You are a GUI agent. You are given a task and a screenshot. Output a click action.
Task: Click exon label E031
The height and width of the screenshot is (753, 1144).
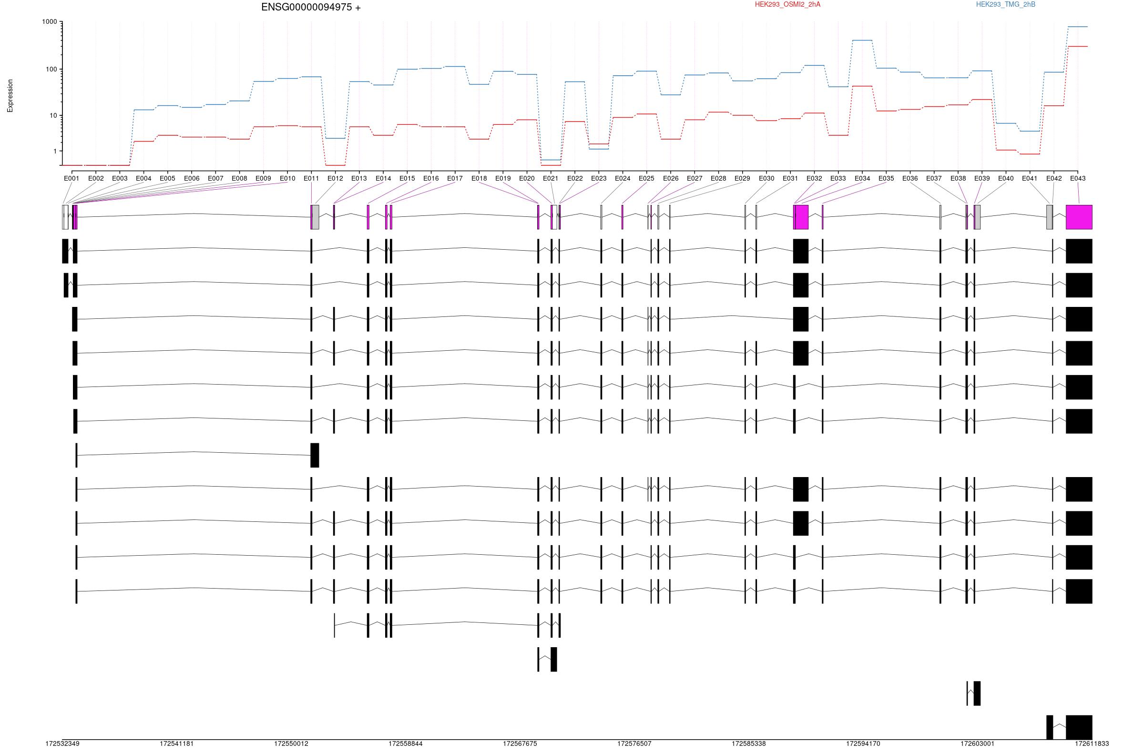coord(790,178)
